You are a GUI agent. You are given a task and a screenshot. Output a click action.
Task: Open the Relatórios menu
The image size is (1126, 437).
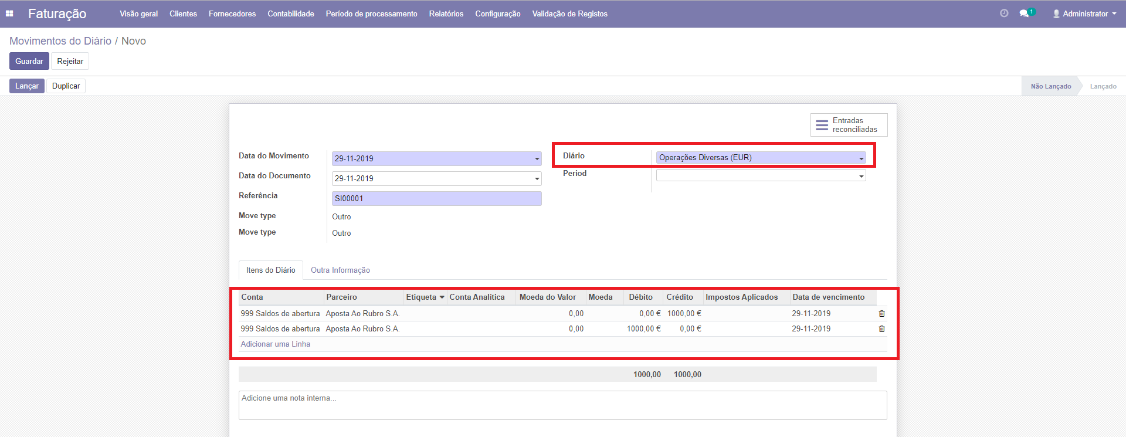pos(446,13)
